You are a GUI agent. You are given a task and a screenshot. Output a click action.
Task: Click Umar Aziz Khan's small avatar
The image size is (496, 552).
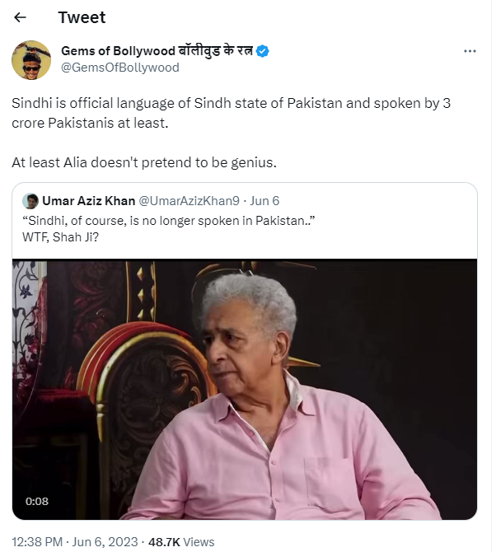(30, 201)
